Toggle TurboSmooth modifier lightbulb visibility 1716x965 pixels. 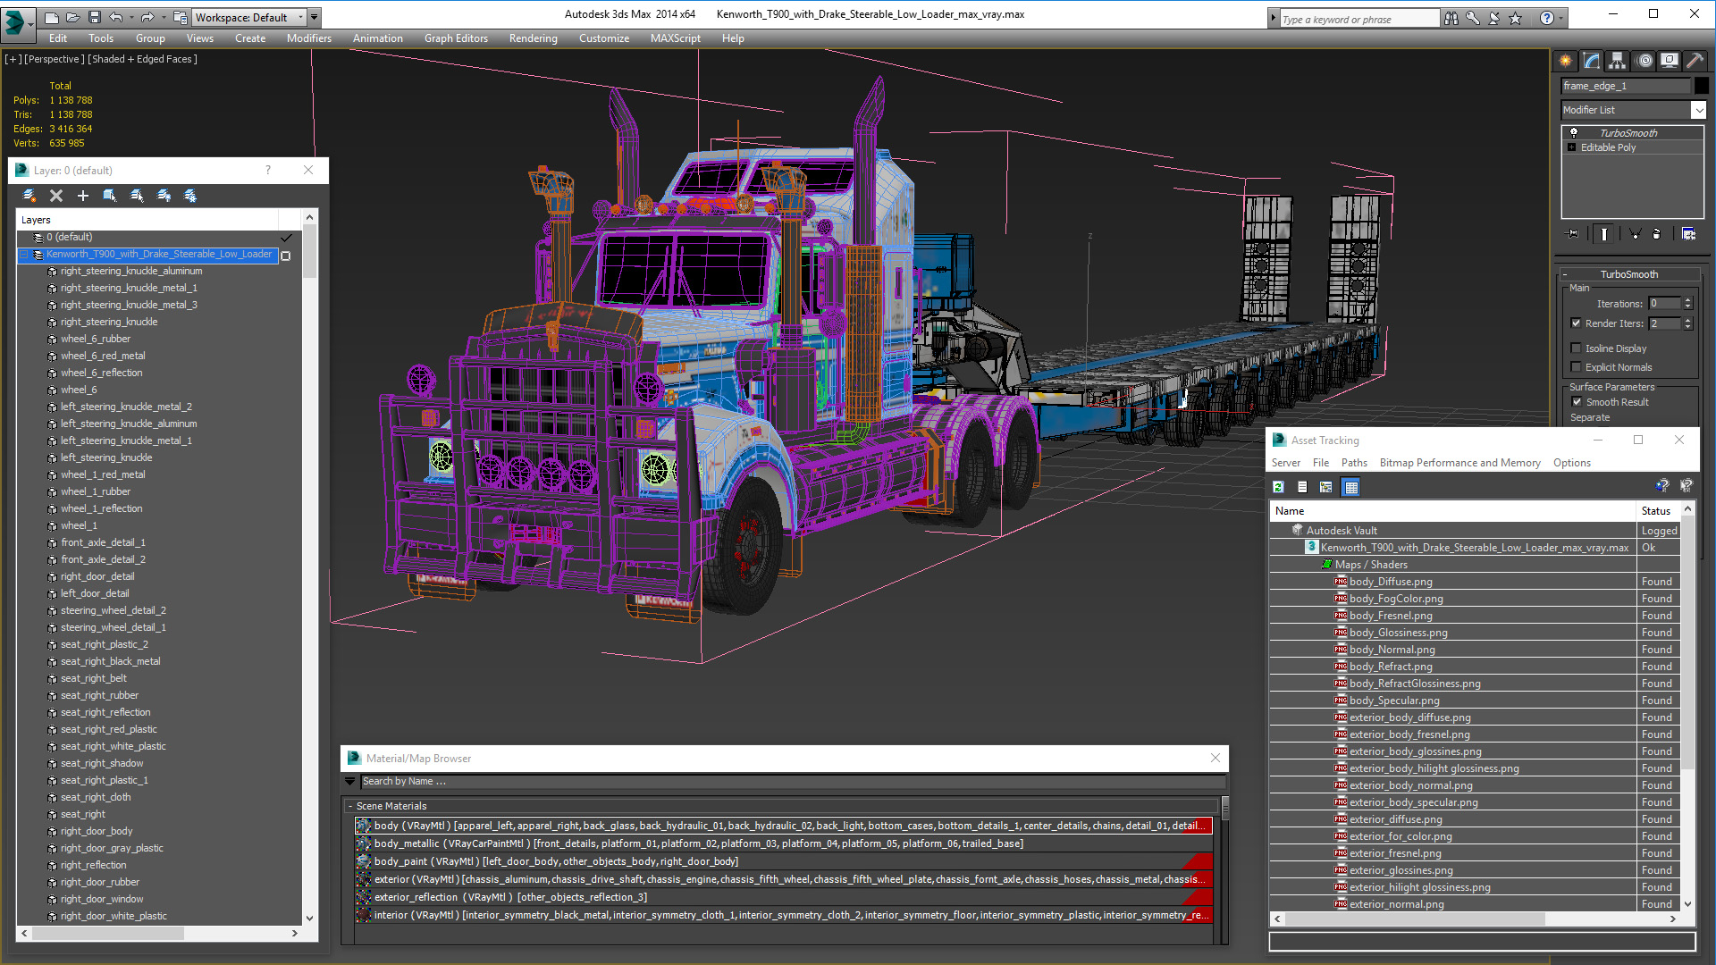[1574, 132]
